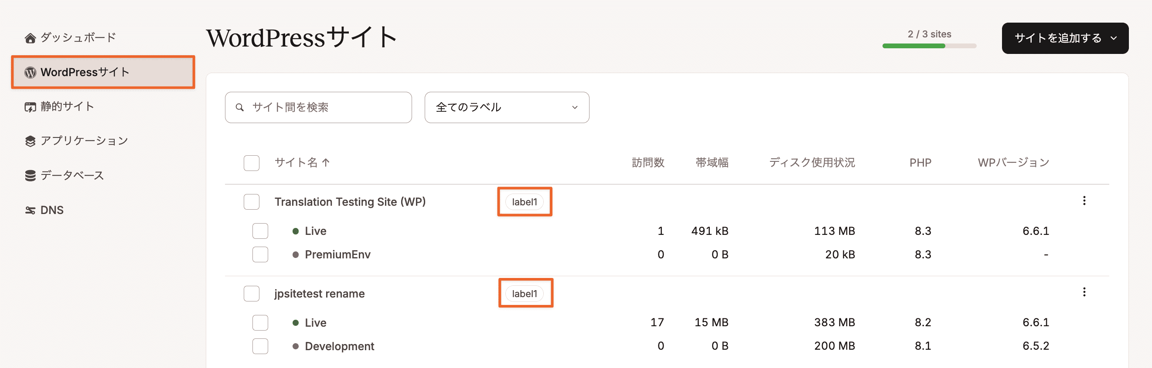1152x368 pixels.
Task: Check the PremiumEnv environment checkbox
Action: 260,255
